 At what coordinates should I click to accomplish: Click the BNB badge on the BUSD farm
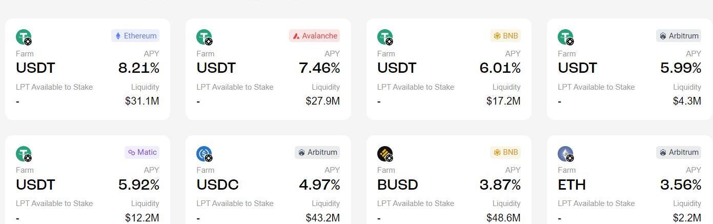pyautogui.click(x=505, y=152)
